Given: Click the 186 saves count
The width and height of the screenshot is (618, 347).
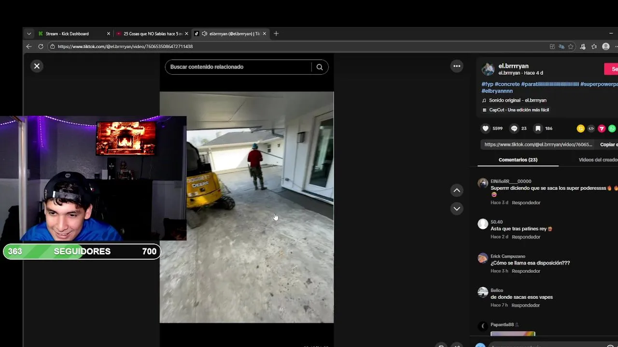Looking at the screenshot, I should click(x=548, y=128).
